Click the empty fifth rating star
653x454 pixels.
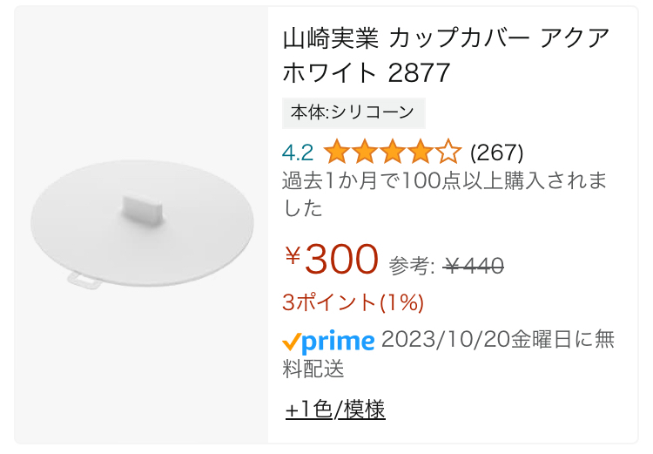(448, 152)
